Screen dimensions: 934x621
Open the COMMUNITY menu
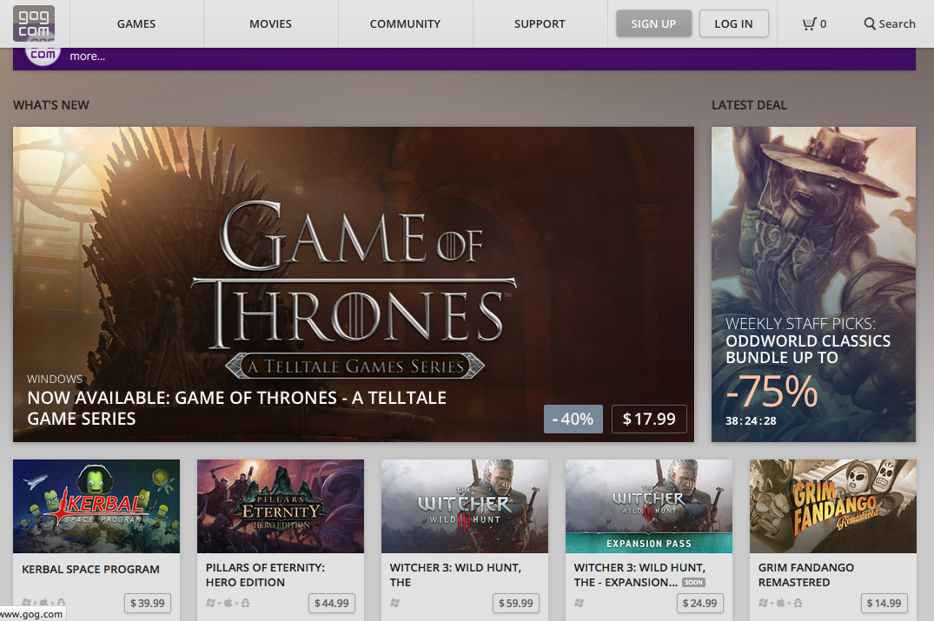[x=405, y=23]
